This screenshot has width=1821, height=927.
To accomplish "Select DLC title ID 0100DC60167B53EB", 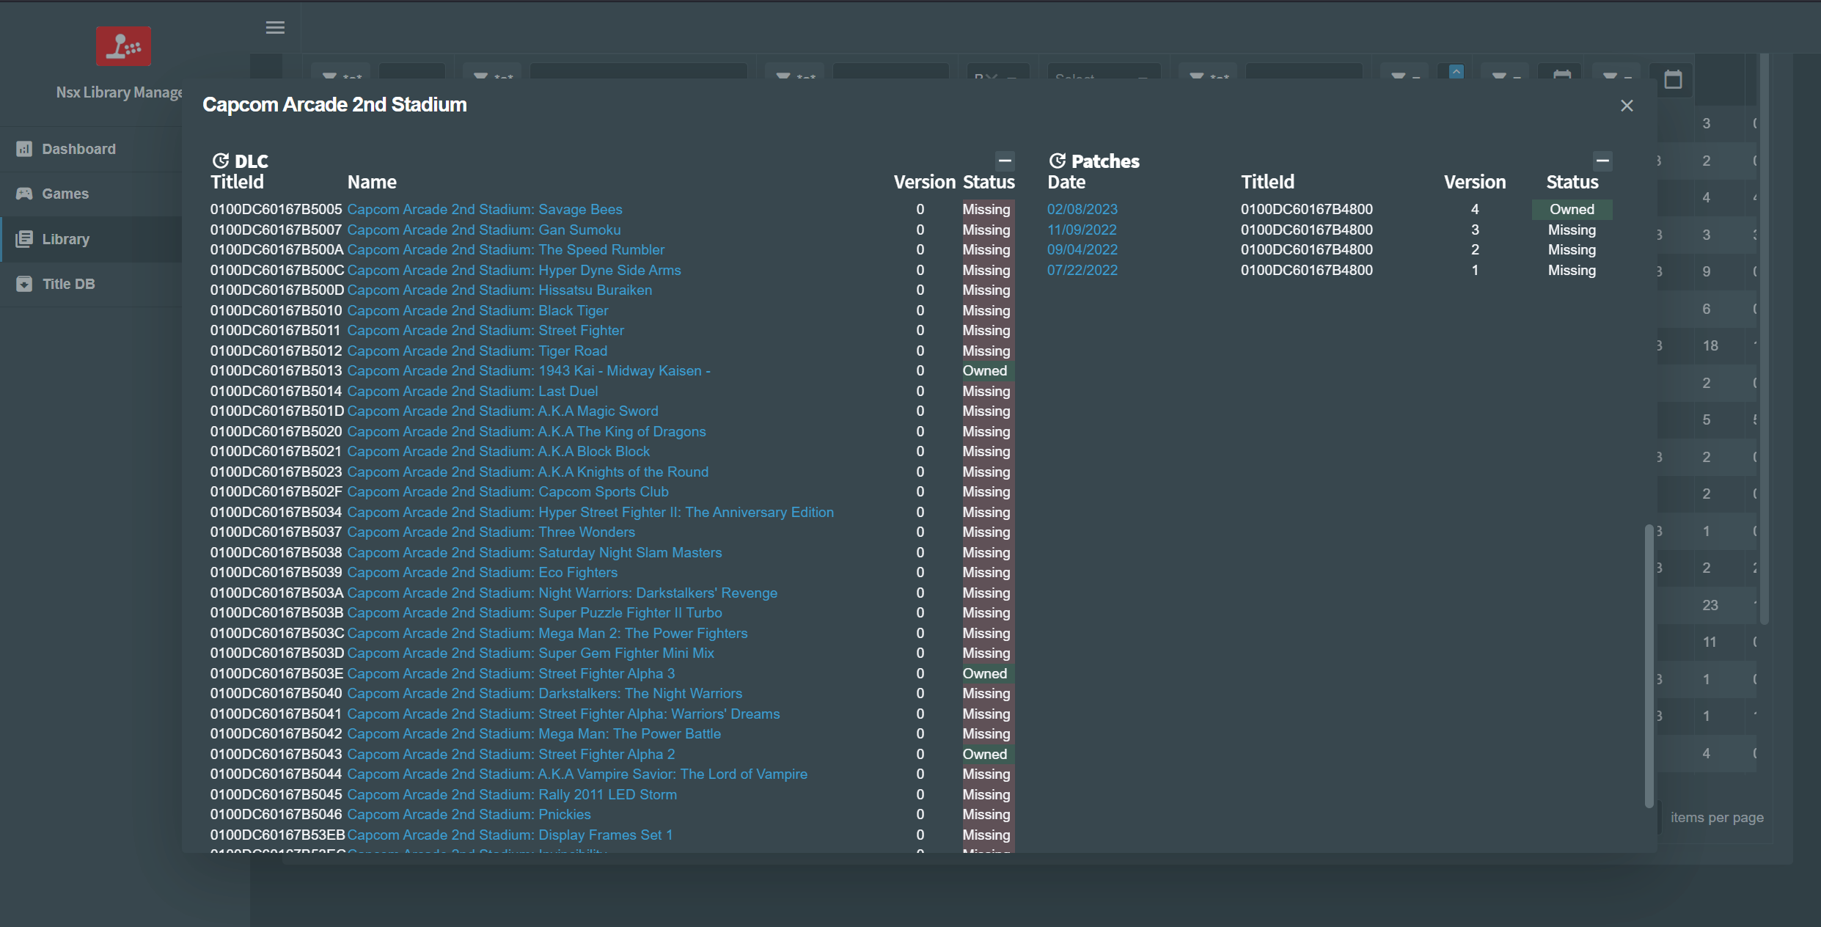I will coord(277,835).
